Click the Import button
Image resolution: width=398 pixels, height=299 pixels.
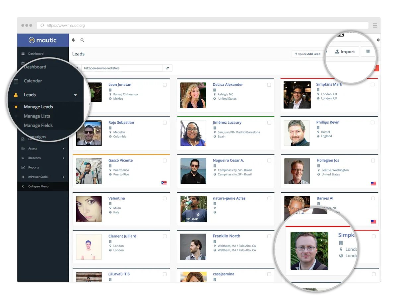click(x=345, y=51)
